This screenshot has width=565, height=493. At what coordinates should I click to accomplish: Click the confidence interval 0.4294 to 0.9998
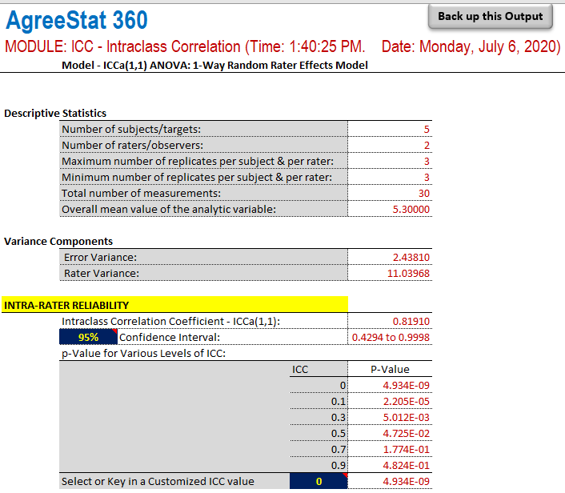391,337
